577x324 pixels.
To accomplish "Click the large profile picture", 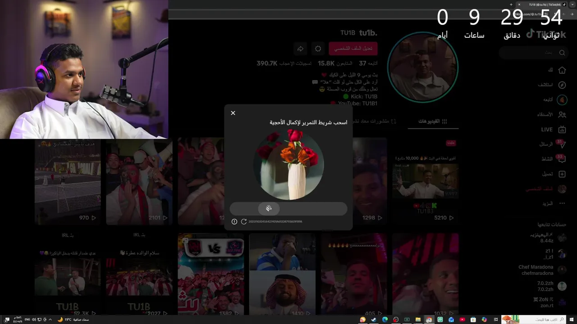I will (x=423, y=67).
